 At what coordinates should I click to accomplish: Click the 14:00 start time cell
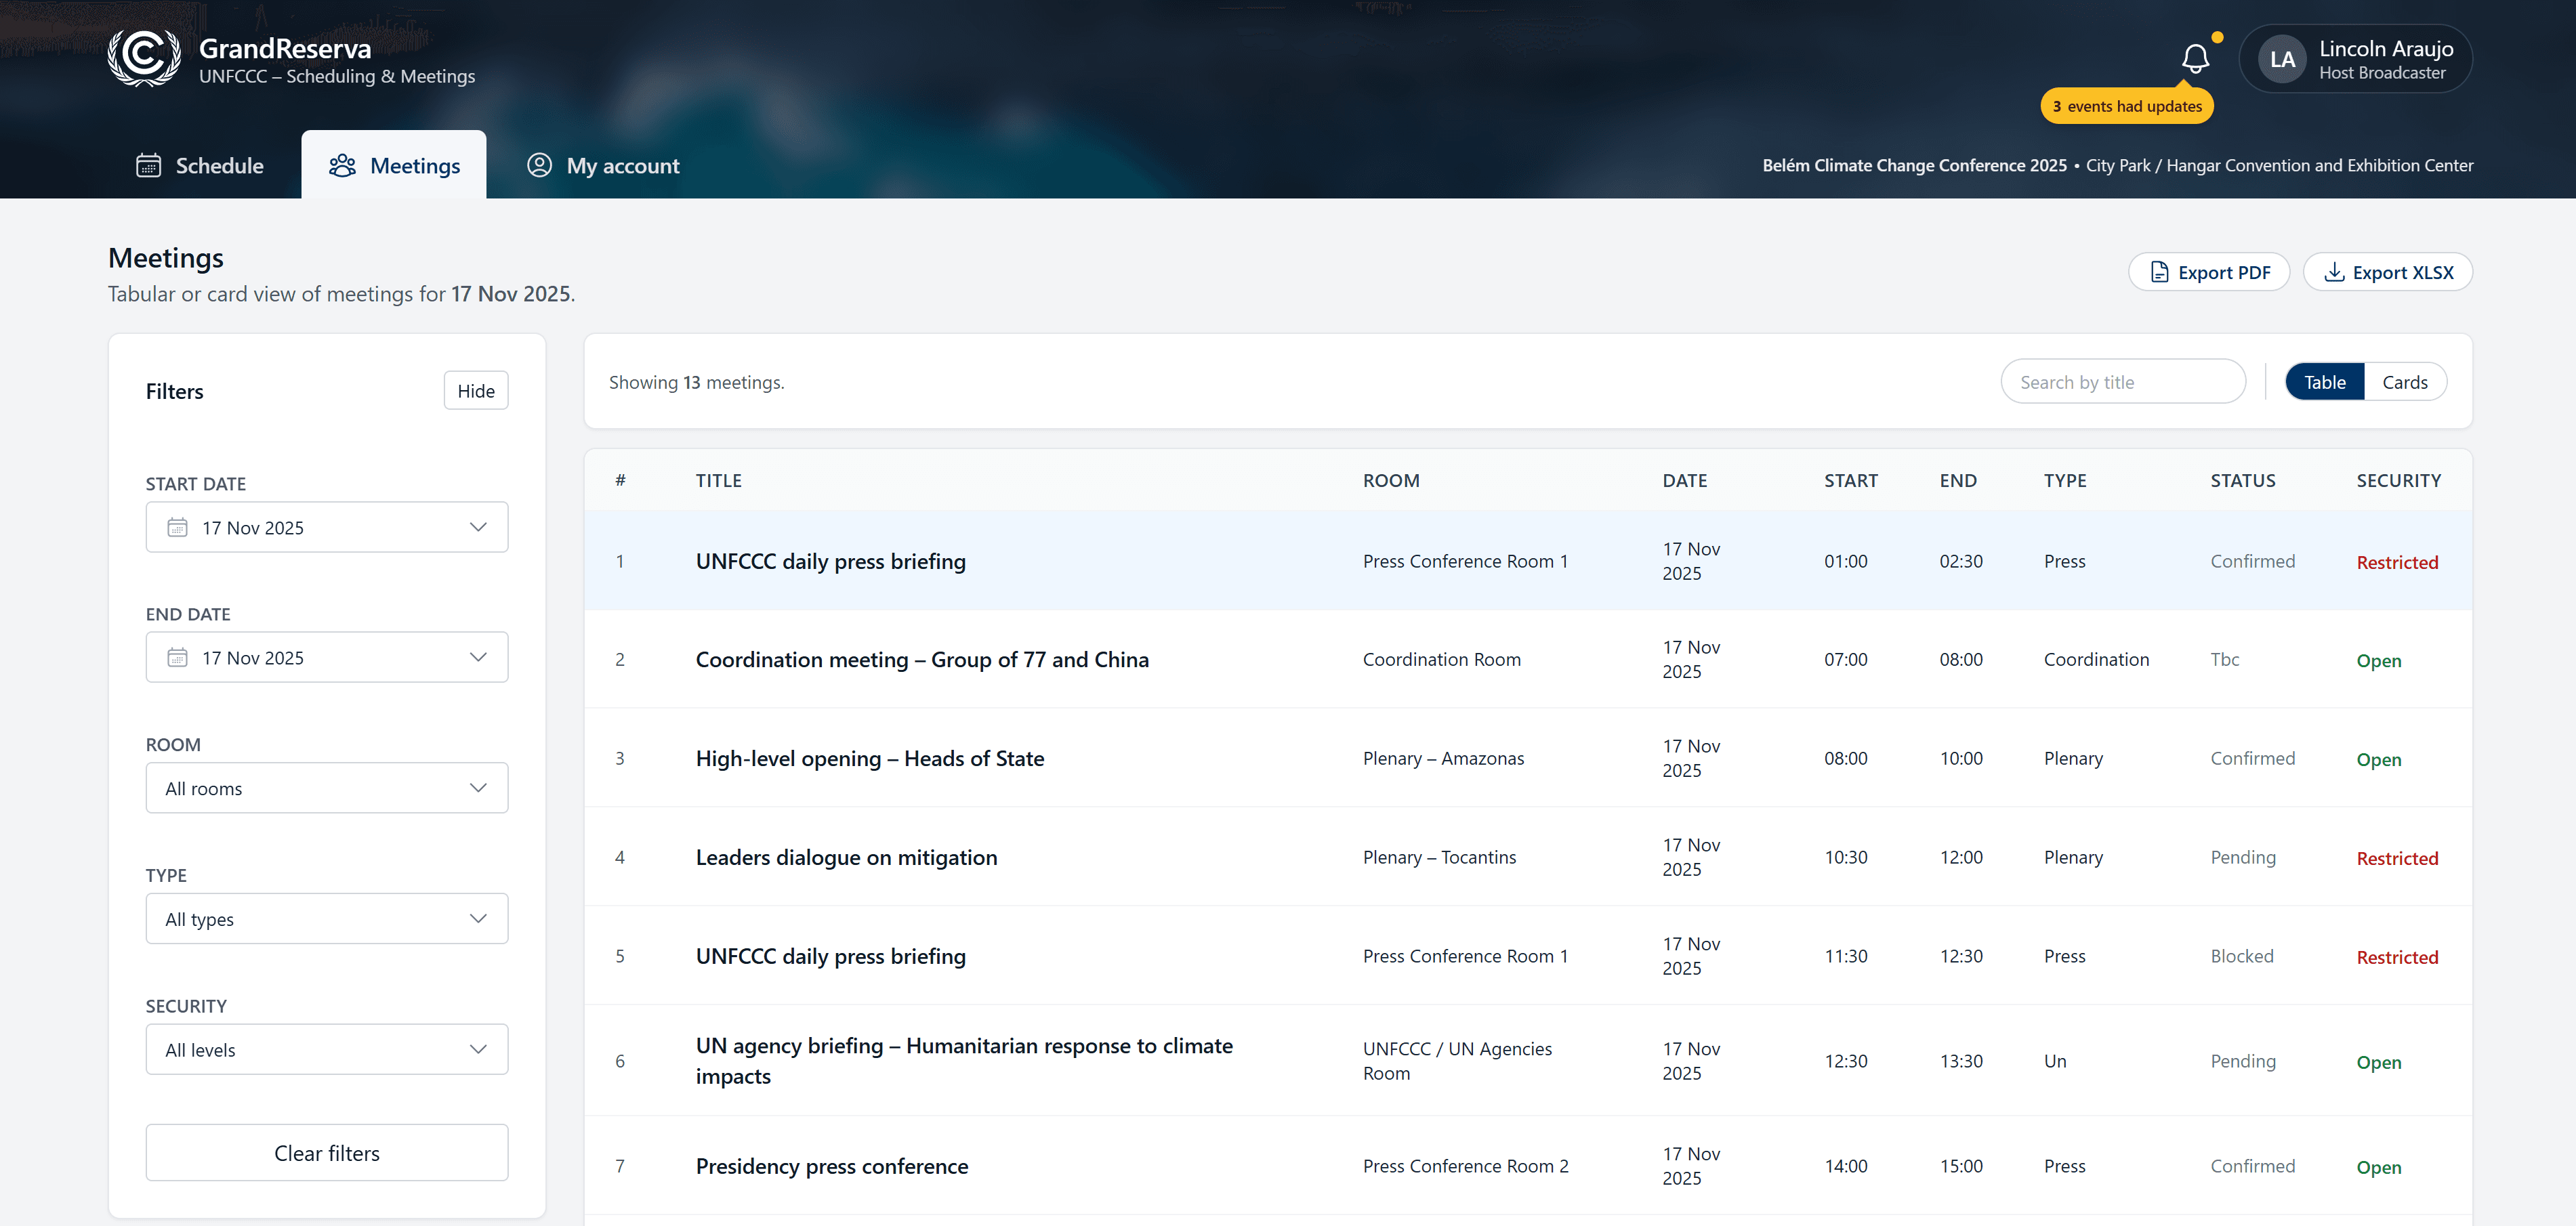click(1845, 1167)
